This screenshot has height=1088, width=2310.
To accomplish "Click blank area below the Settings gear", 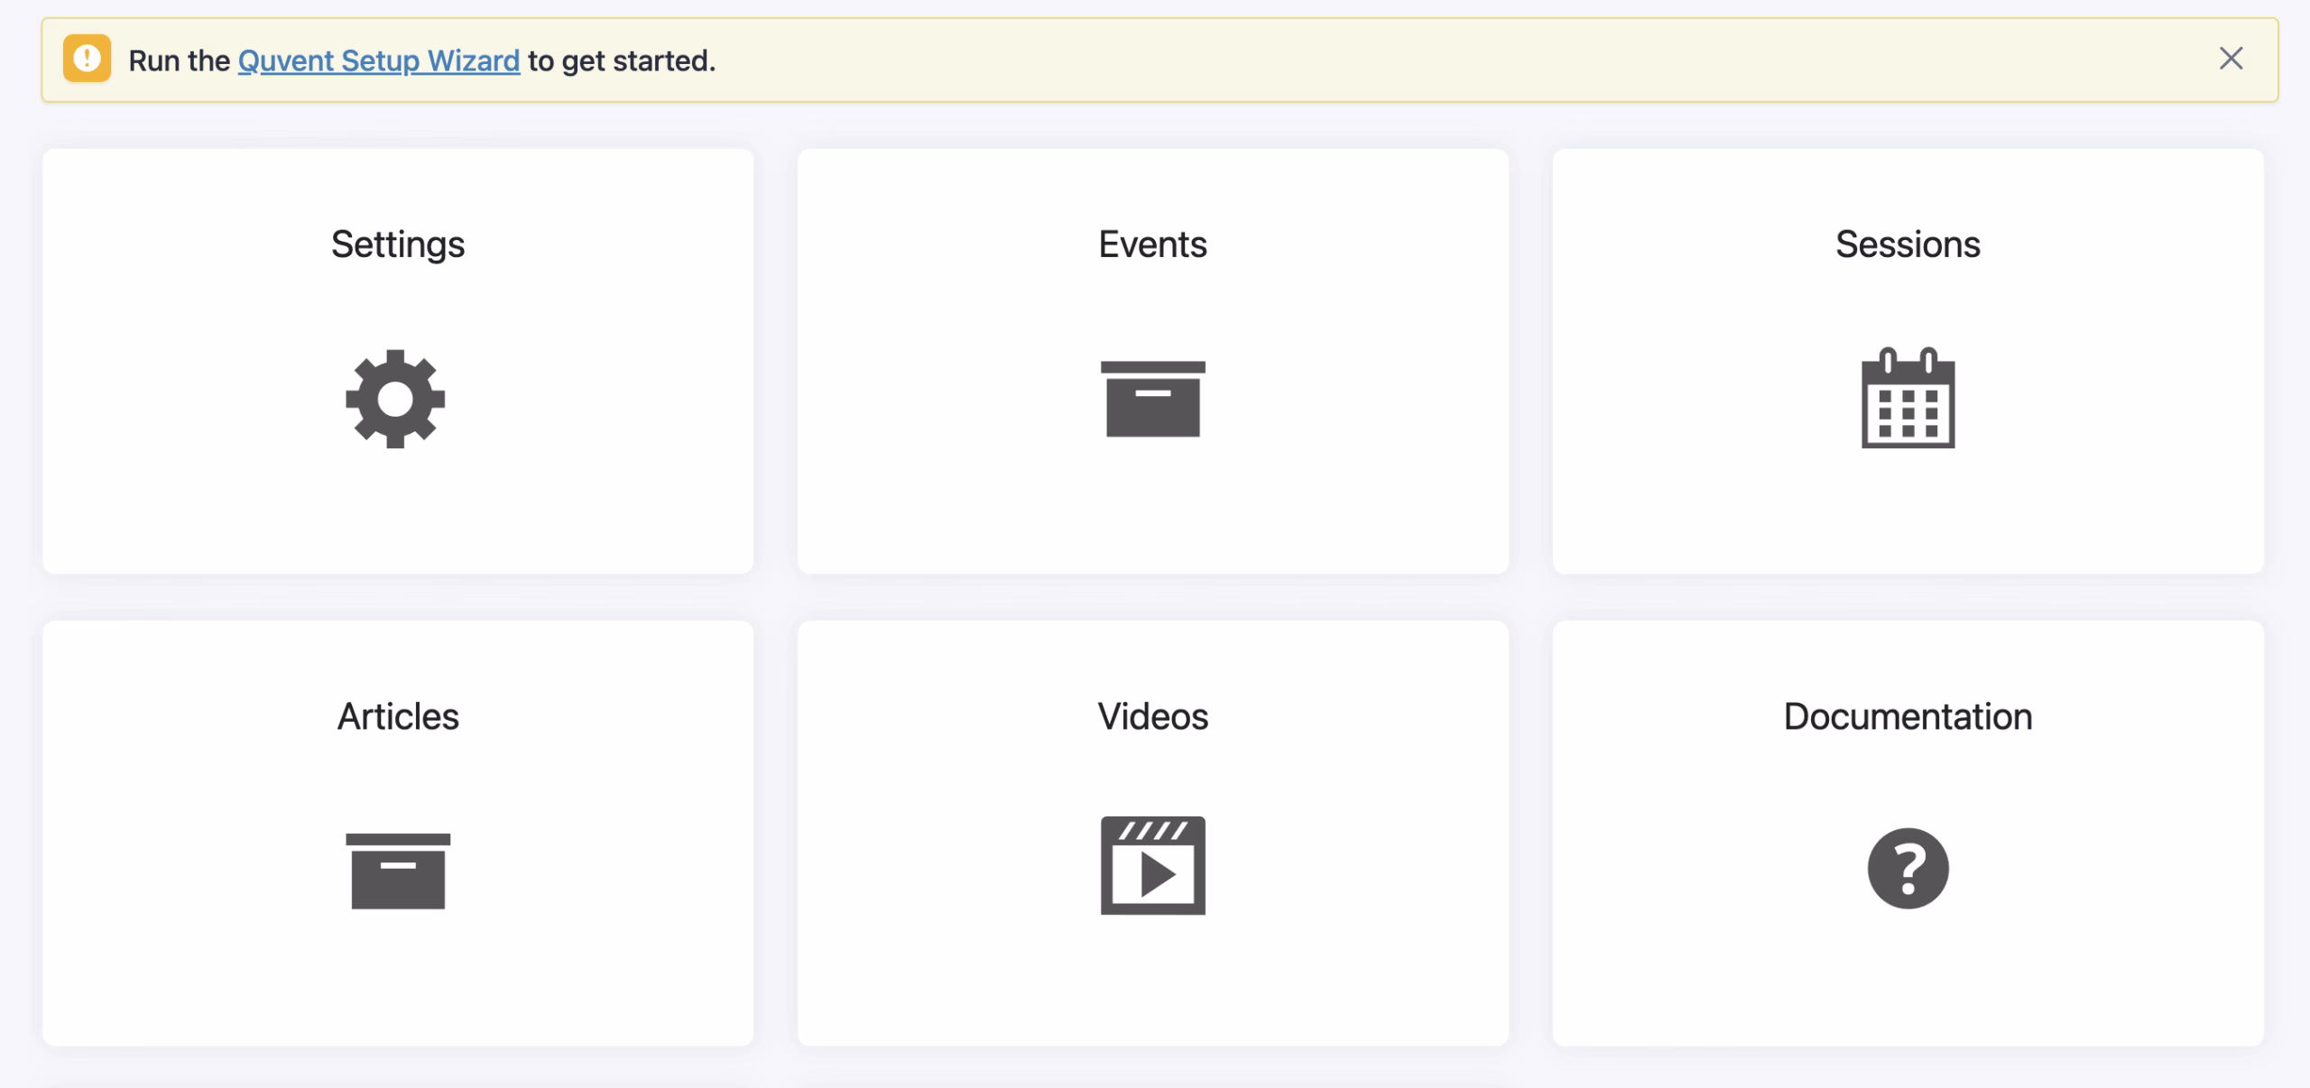I will 397,514.
